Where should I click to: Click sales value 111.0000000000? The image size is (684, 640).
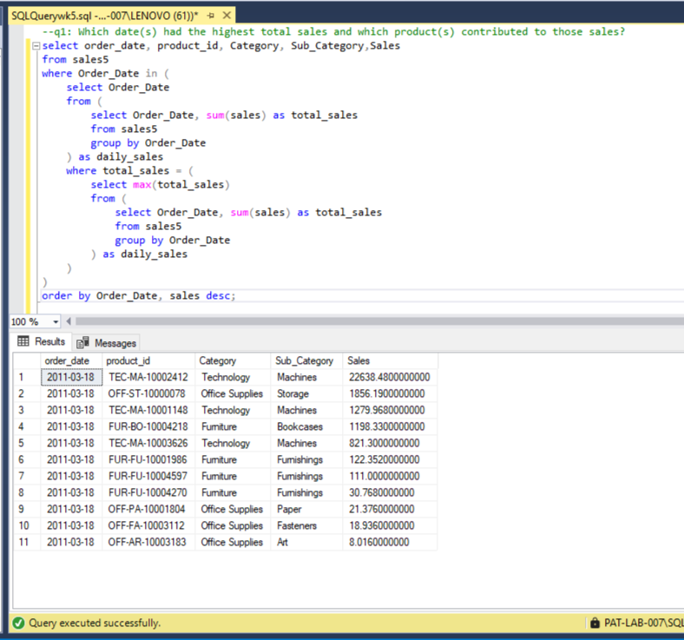tap(390, 476)
